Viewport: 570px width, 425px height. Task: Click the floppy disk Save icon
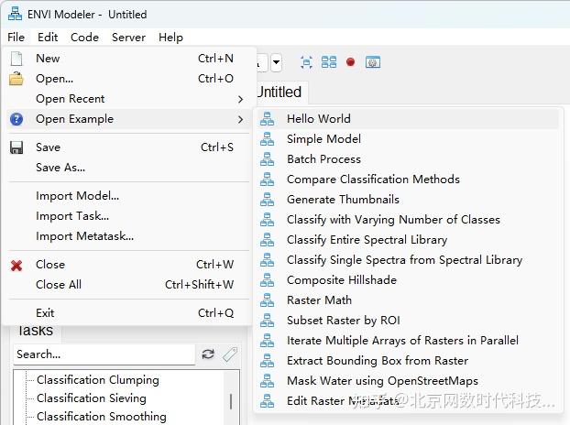pos(16,147)
